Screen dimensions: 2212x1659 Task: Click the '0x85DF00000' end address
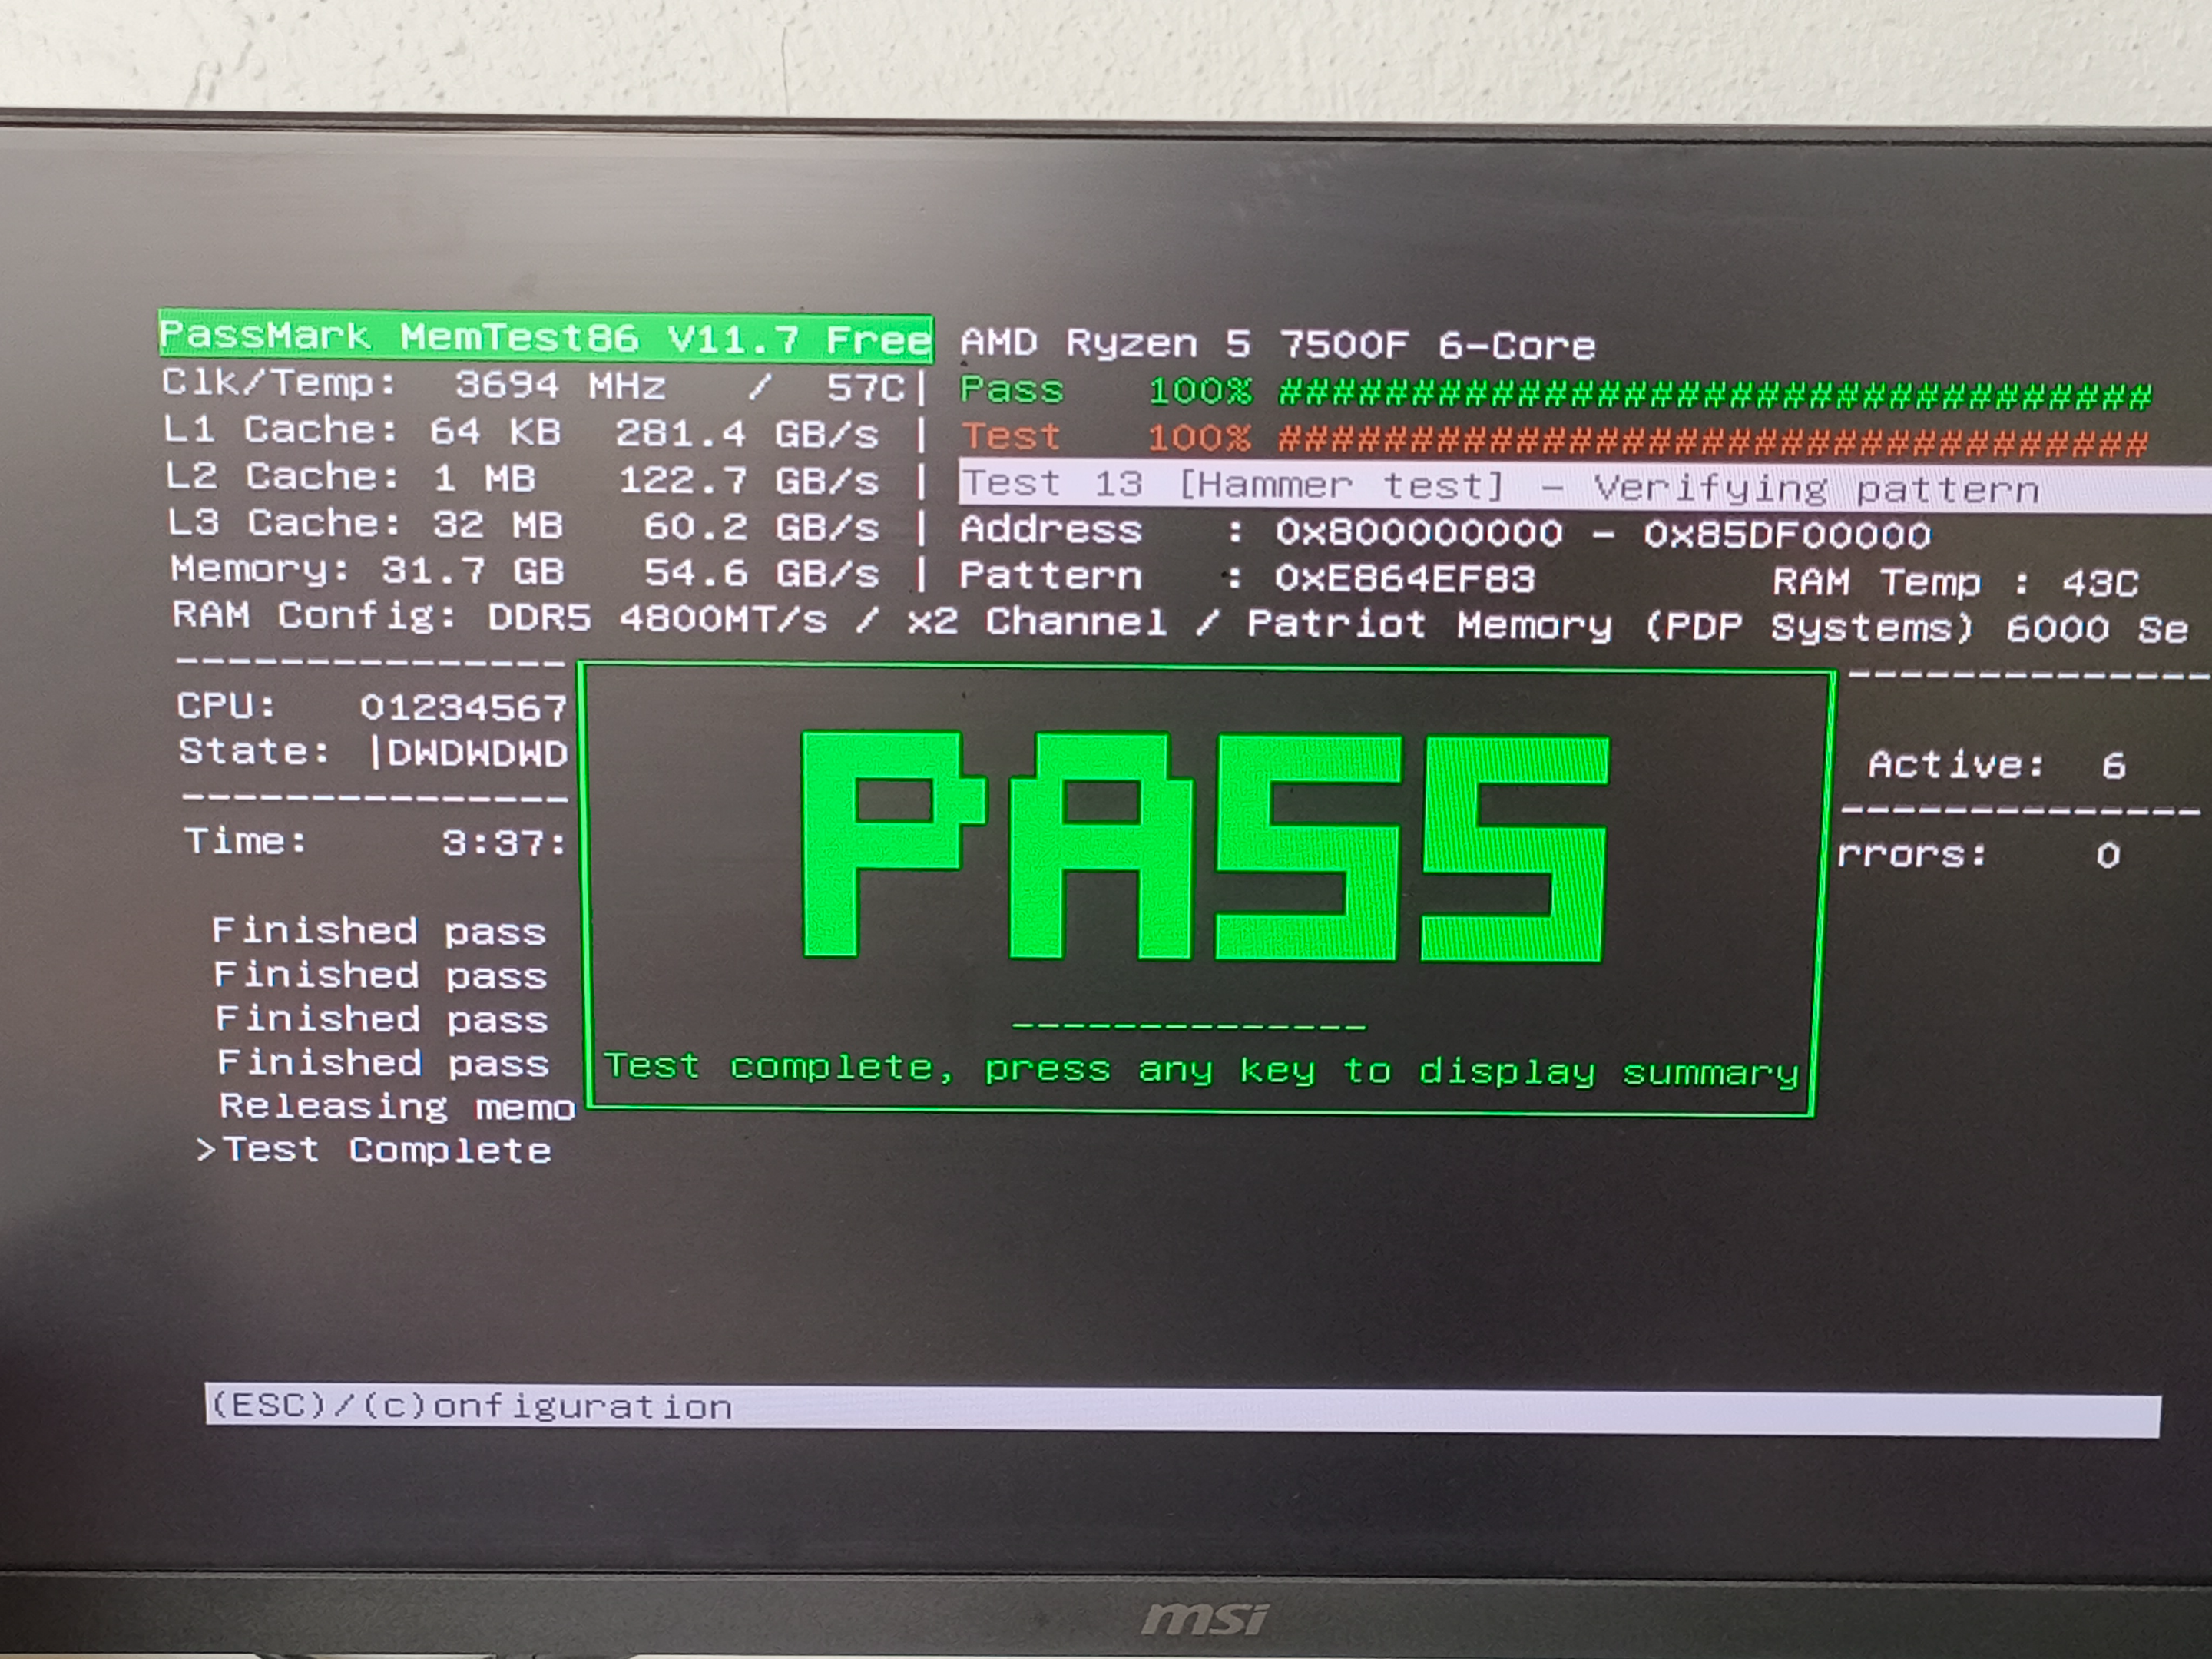(1787, 536)
